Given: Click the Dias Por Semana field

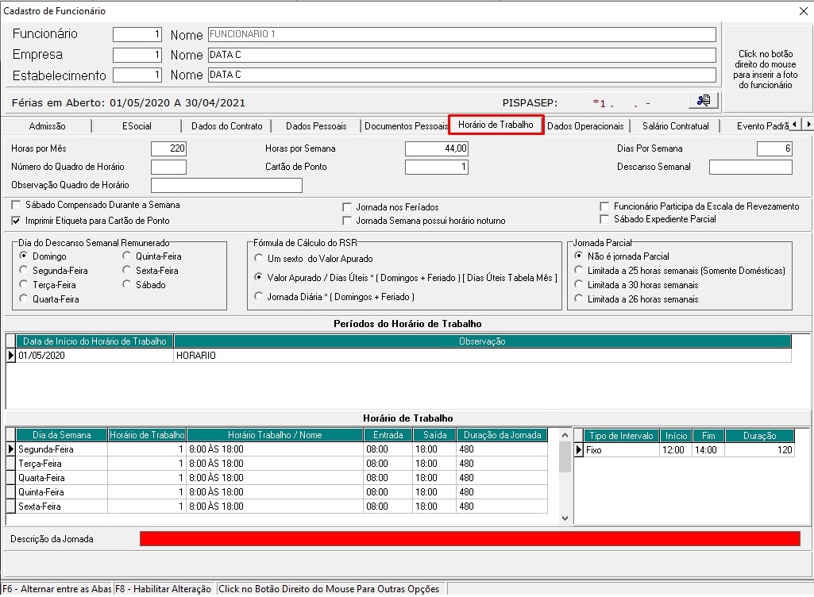Looking at the screenshot, I should point(774,148).
